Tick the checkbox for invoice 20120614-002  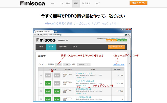coord(41,83)
